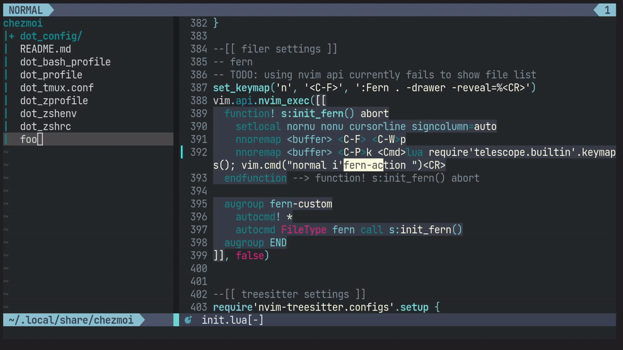Click the sign column marker on line 392

[182, 152]
